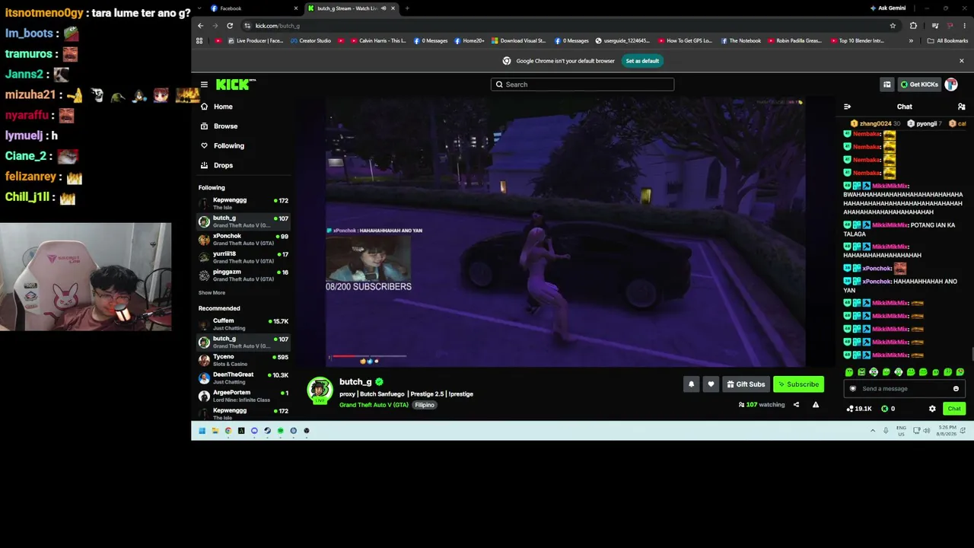Click the address bar showing kick.com/butch_g
This screenshot has width=974, height=548.
click(x=571, y=26)
